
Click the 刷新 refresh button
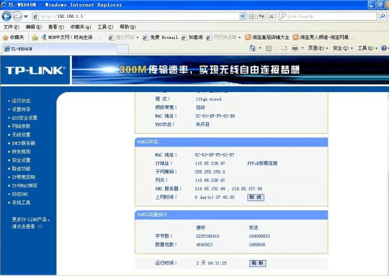pos(258,263)
